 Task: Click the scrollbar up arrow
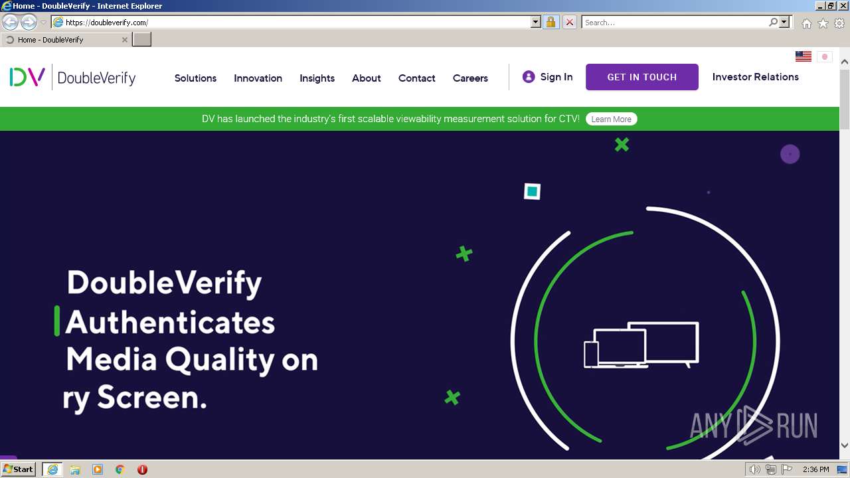pyautogui.click(x=845, y=62)
